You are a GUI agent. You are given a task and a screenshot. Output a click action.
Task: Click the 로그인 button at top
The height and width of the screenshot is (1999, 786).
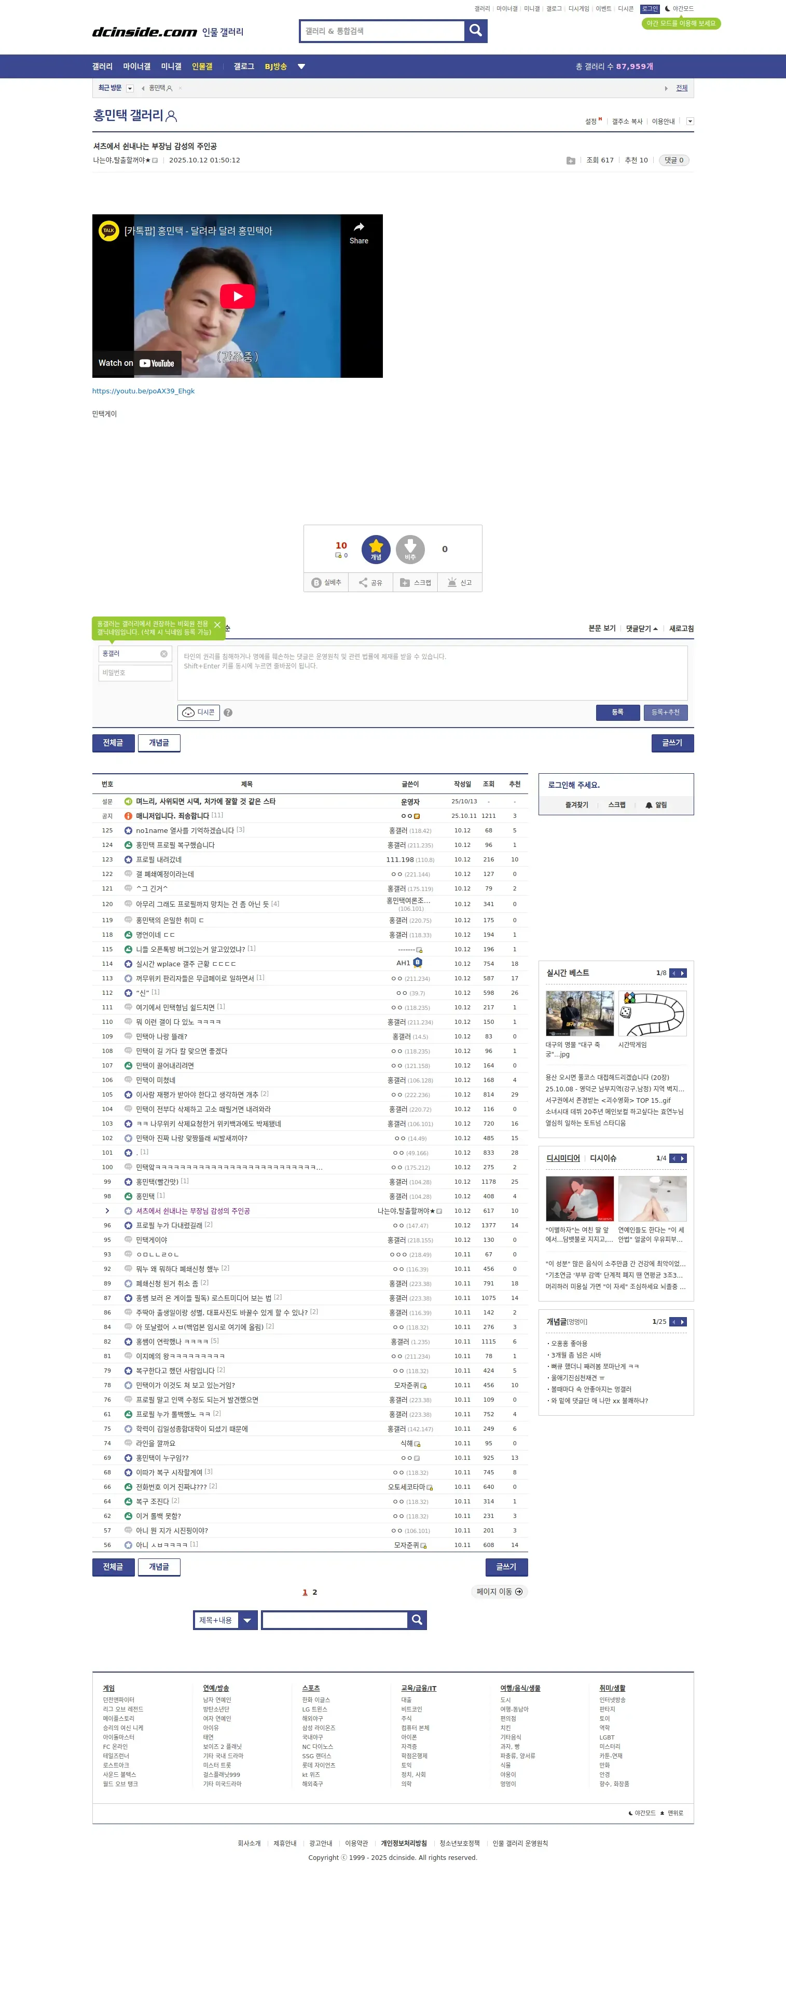point(650,8)
